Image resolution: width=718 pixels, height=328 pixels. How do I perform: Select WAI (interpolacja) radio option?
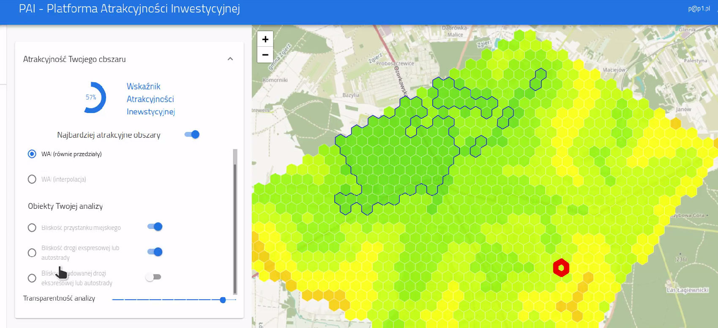coord(32,179)
